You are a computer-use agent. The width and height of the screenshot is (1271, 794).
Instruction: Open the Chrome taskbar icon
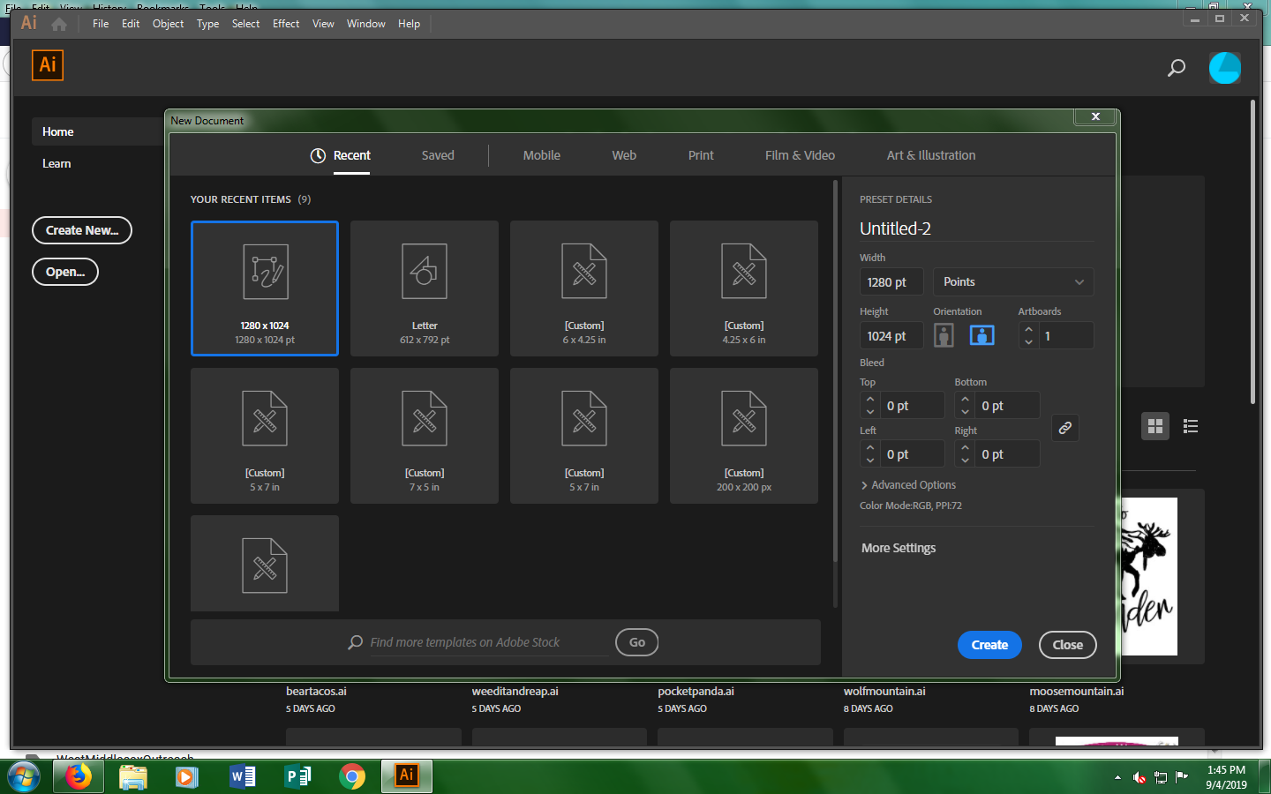352,776
